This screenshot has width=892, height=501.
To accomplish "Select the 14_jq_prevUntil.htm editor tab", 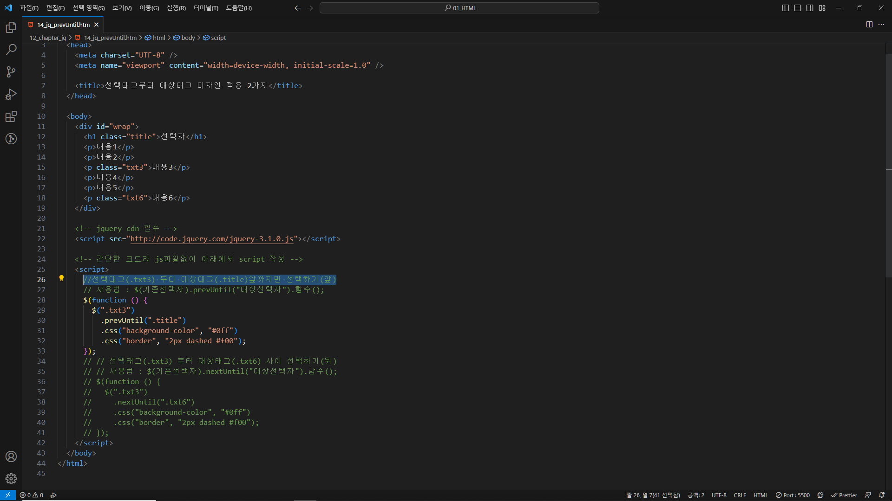I will pyautogui.click(x=63, y=25).
